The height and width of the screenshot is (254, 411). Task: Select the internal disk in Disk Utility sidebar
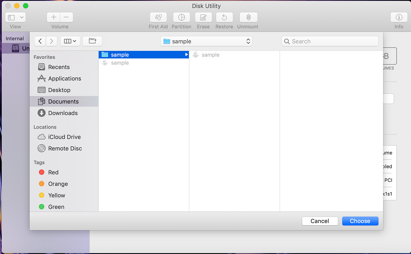(16, 48)
